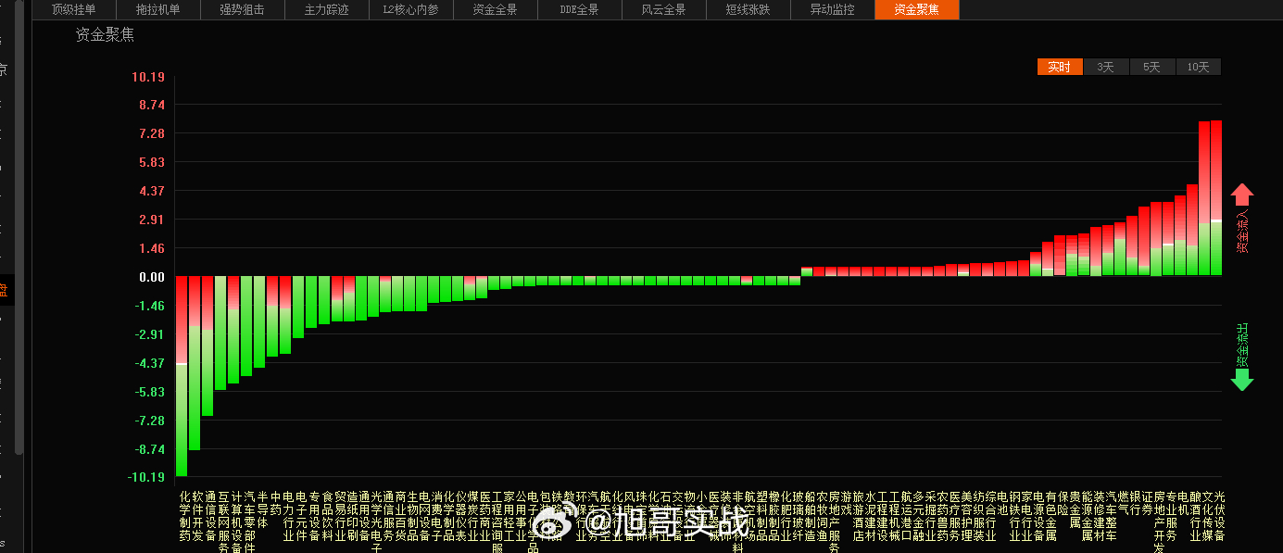Switch to the 5天 time period
1283x553 pixels.
[1151, 66]
